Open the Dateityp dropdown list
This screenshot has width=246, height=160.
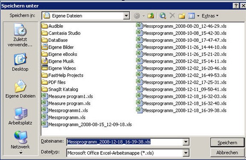pyautogui.click(x=186, y=153)
